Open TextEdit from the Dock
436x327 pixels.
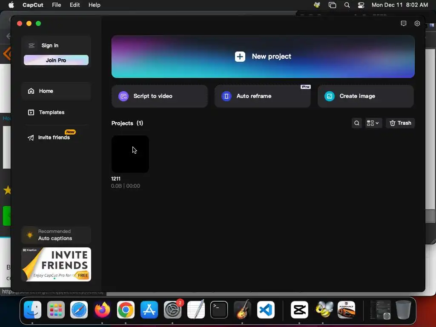coord(196,309)
